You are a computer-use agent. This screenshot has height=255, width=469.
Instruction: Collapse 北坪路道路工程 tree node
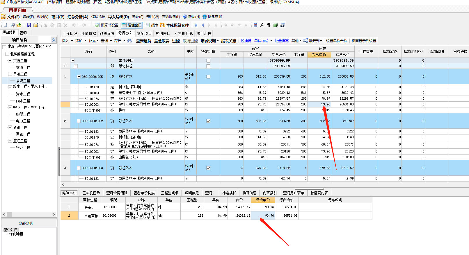(x=7, y=54)
